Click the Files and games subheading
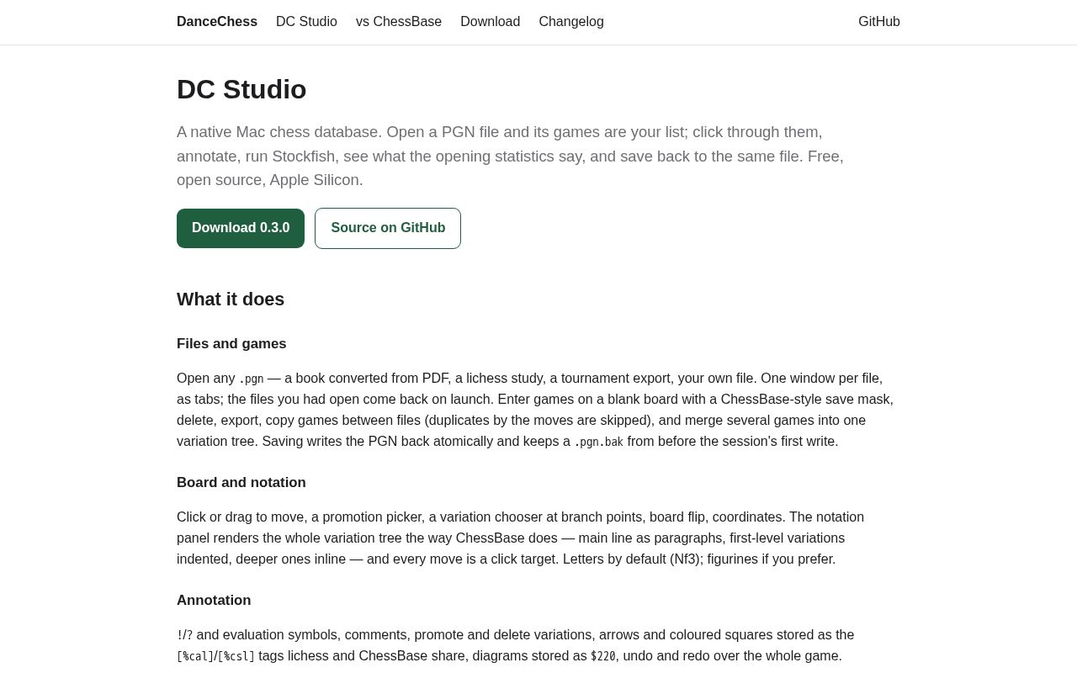The width and height of the screenshot is (1077, 673). pyautogui.click(x=231, y=344)
